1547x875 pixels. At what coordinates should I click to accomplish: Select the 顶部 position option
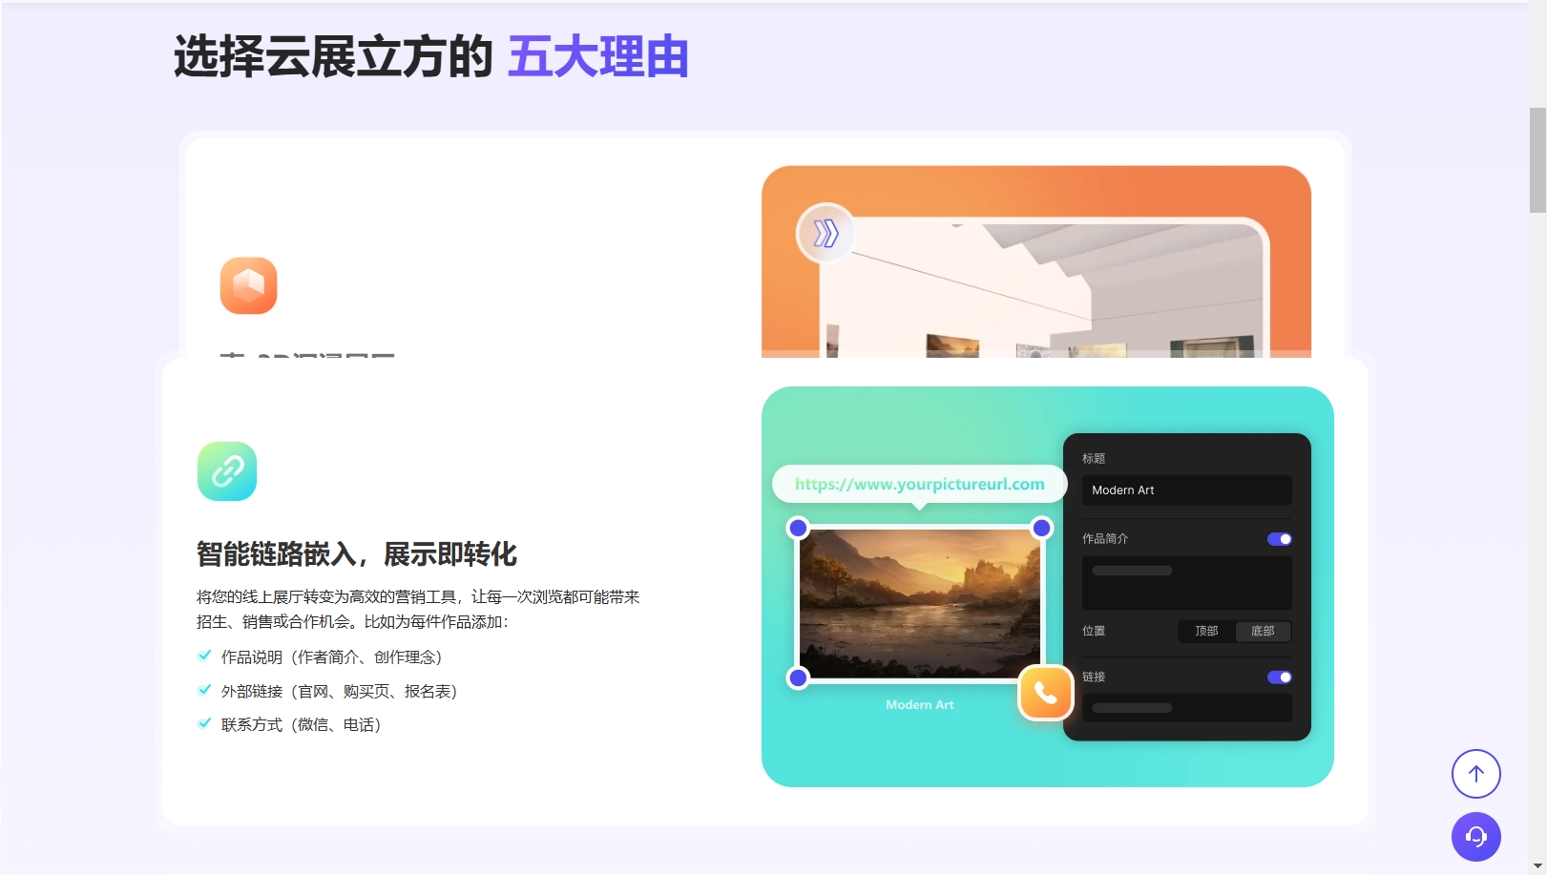pyautogui.click(x=1205, y=631)
